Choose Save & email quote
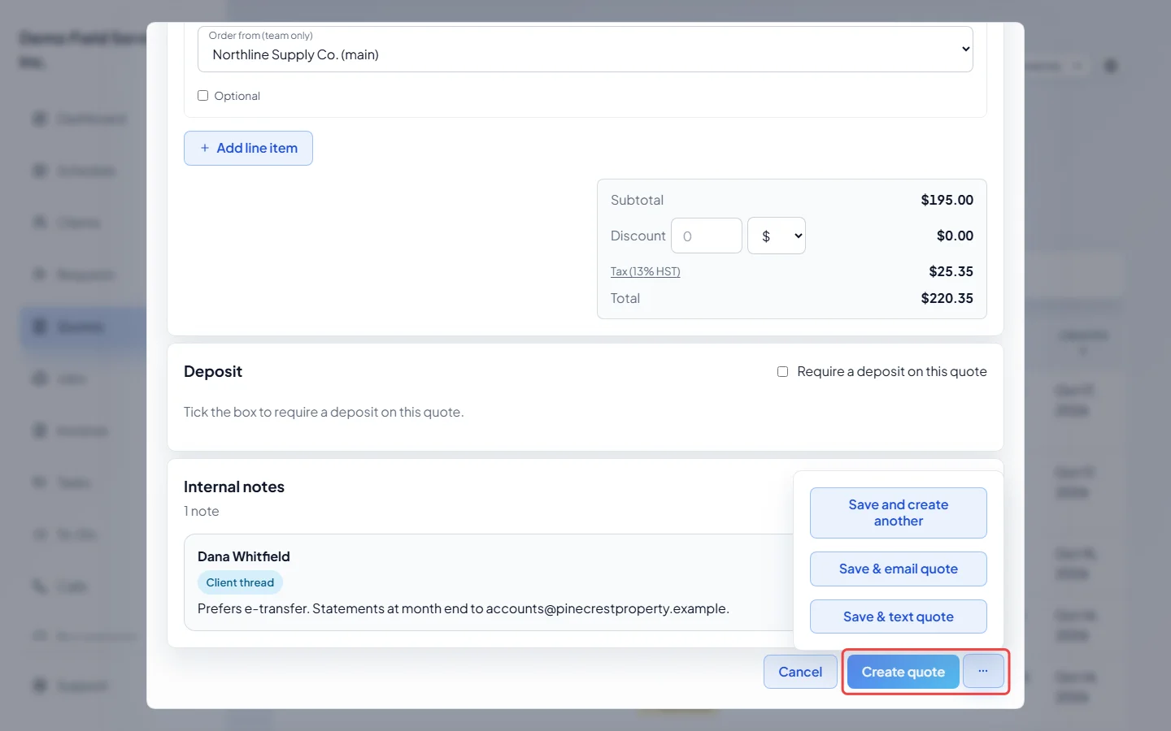The image size is (1171, 731). click(x=899, y=569)
